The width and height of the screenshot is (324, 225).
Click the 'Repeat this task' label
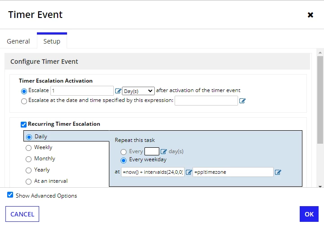(135, 140)
